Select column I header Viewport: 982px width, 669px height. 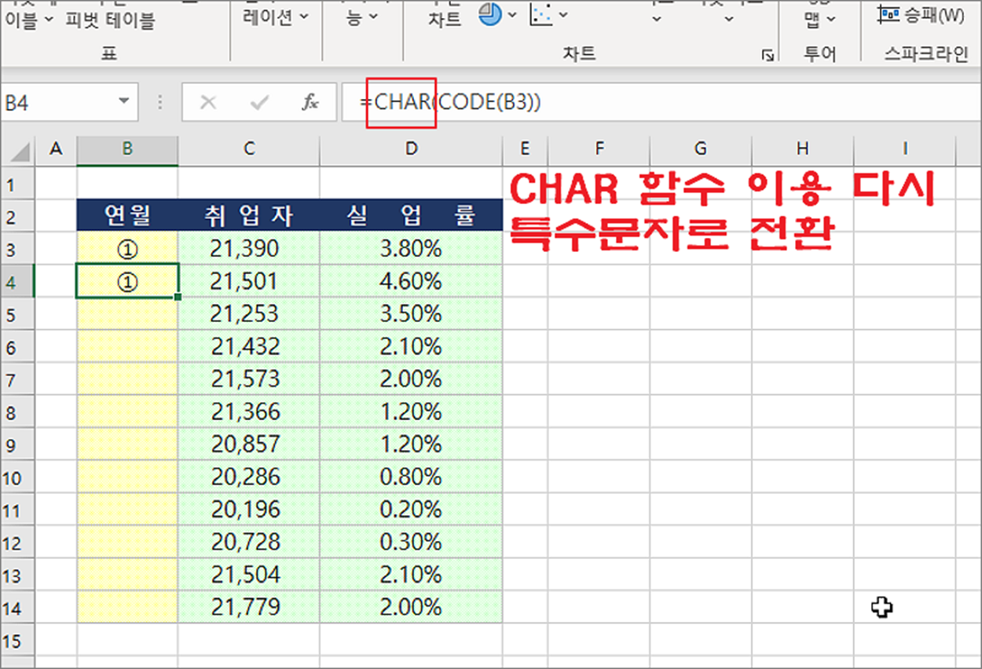[904, 149]
